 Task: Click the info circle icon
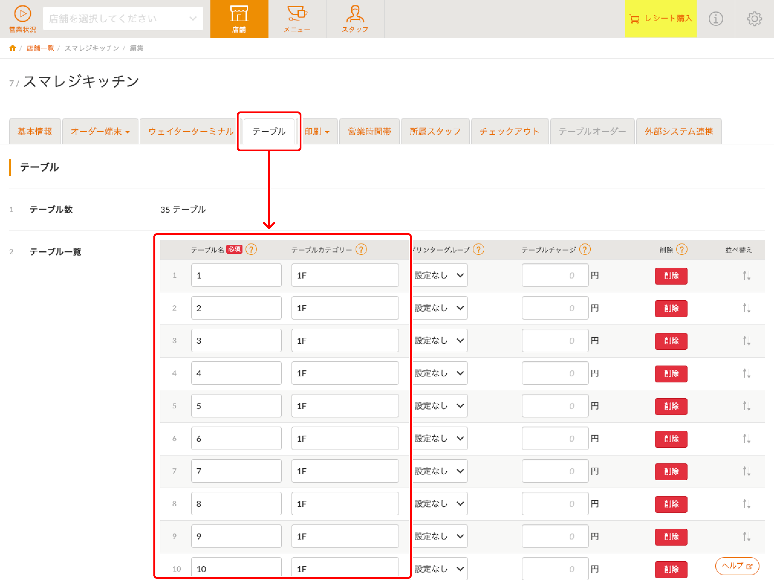716,19
